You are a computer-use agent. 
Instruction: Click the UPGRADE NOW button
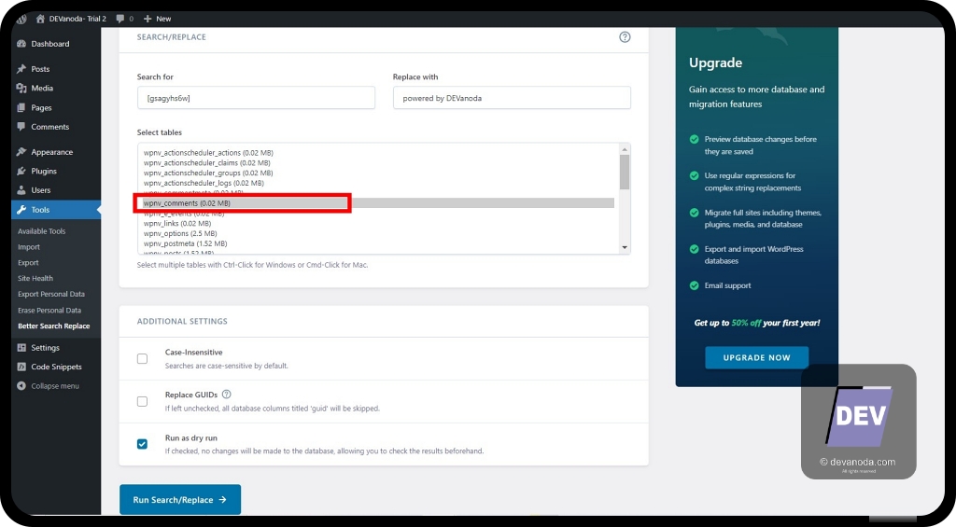(756, 357)
